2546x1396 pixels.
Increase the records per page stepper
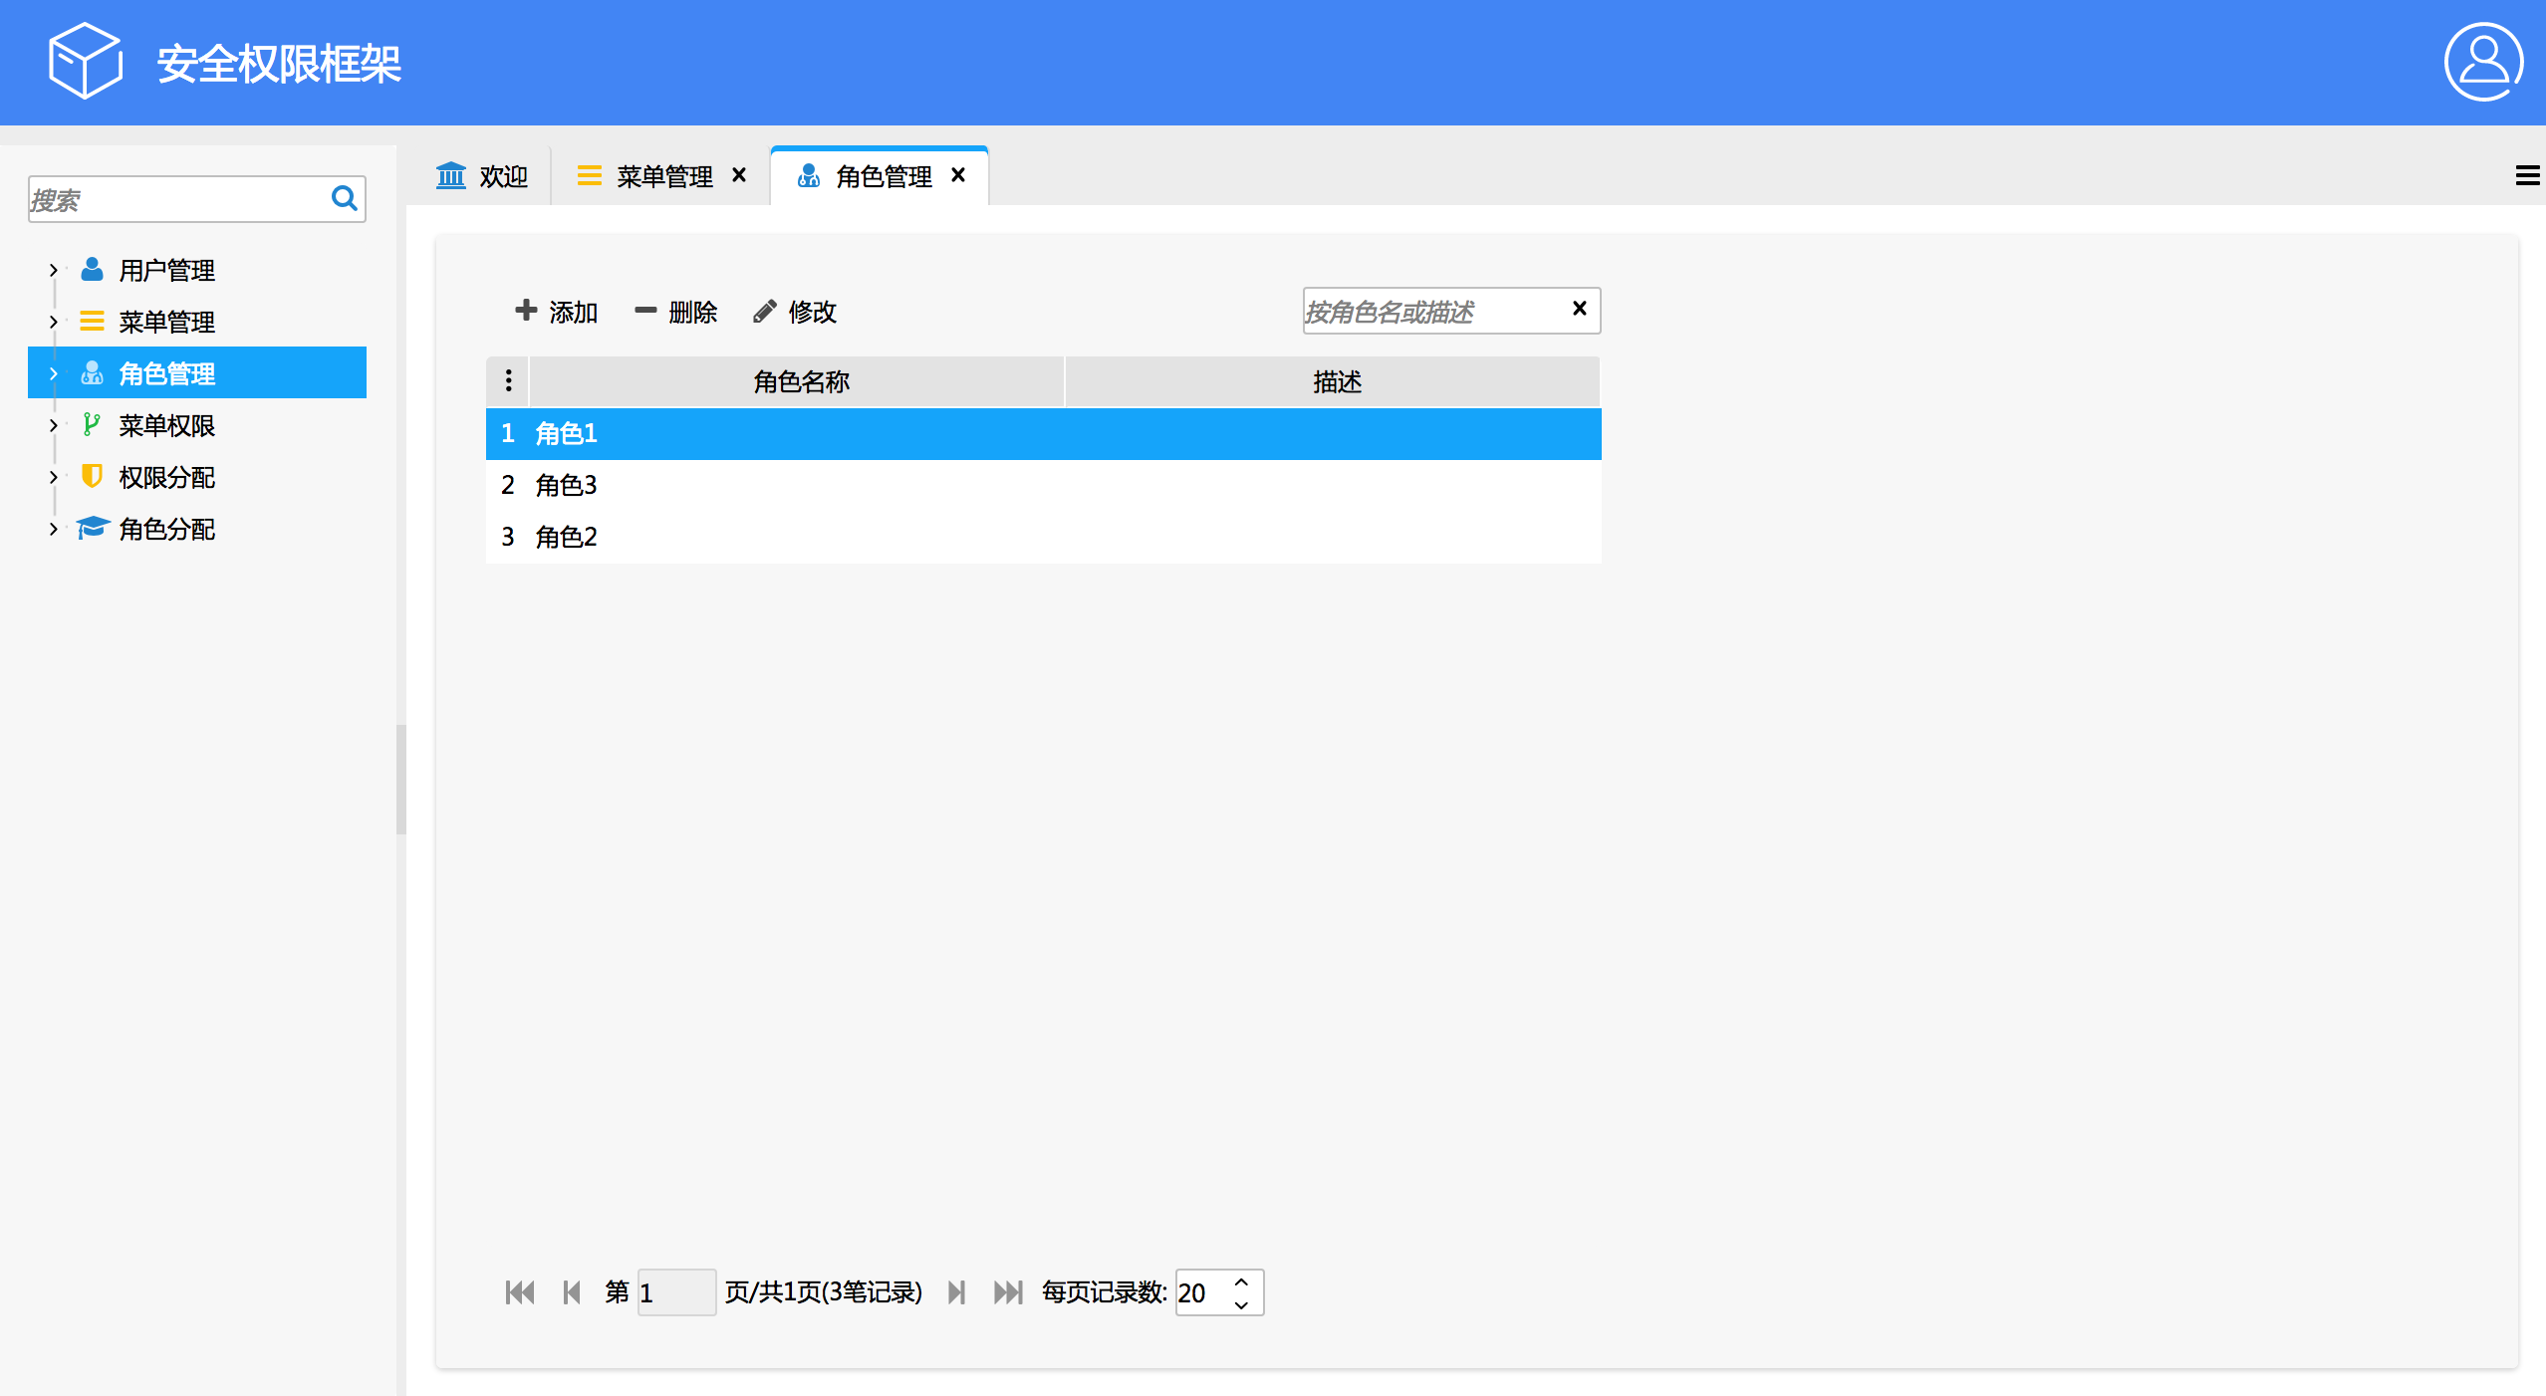[1241, 1281]
